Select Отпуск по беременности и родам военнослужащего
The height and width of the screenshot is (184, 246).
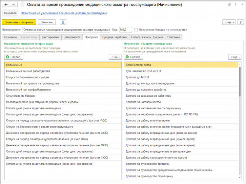click(x=63, y=127)
